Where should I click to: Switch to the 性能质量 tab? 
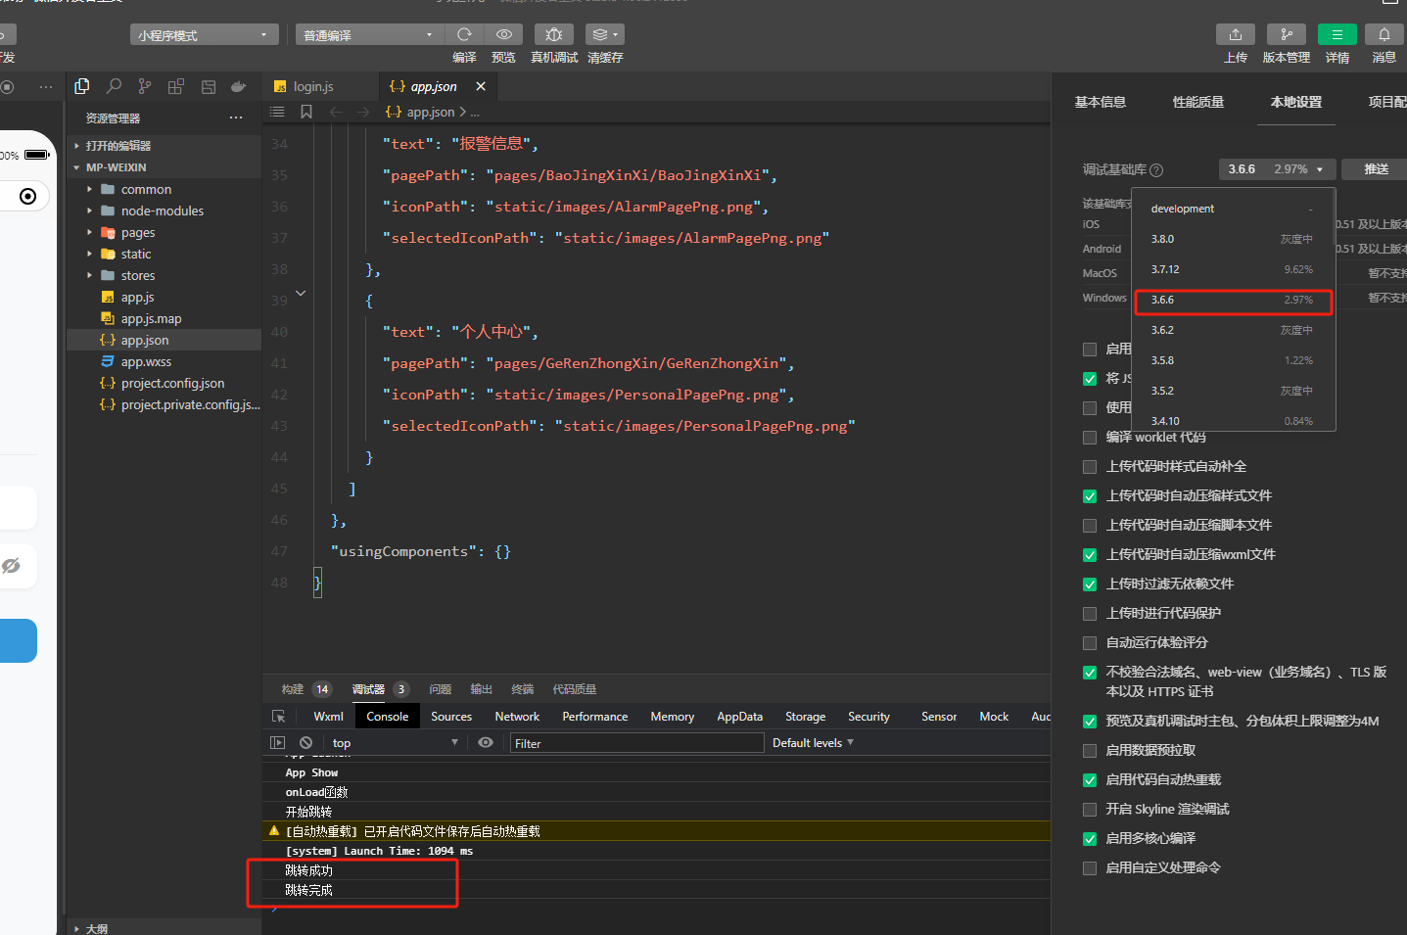tap(1198, 102)
